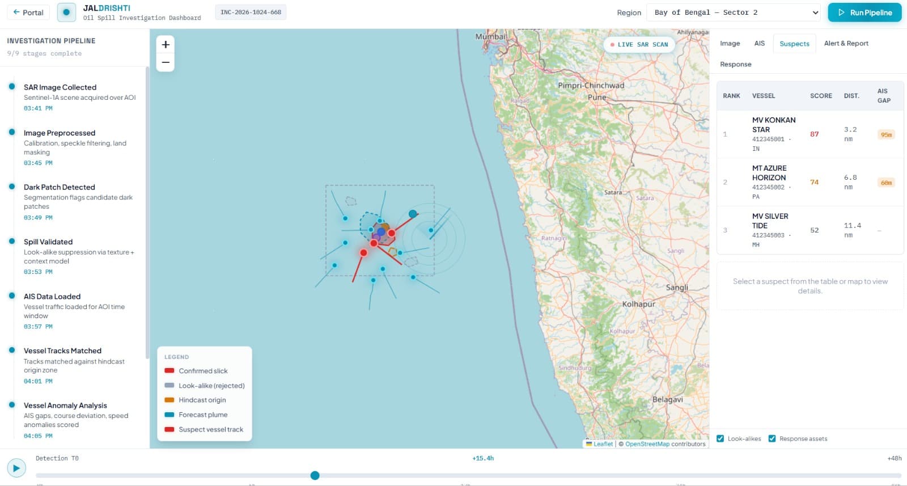Viewport: 907px width, 486px height.
Task: Click the Suspect vessel track legend swatch
Action: (169, 429)
